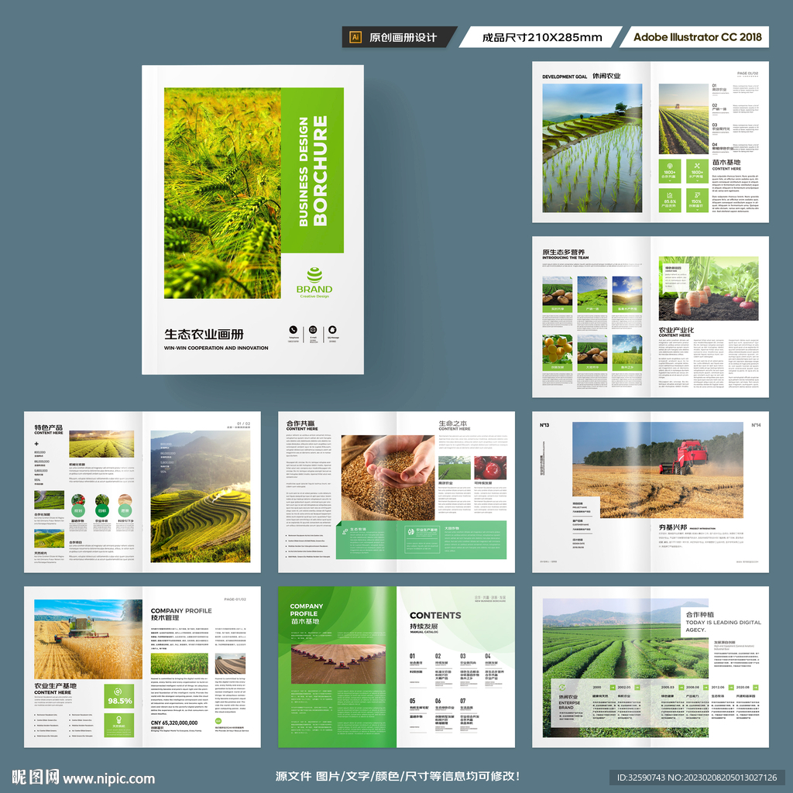Click the green arrow box next to 2020.08
Viewport: 793px width, 793px height.
click(756, 688)
